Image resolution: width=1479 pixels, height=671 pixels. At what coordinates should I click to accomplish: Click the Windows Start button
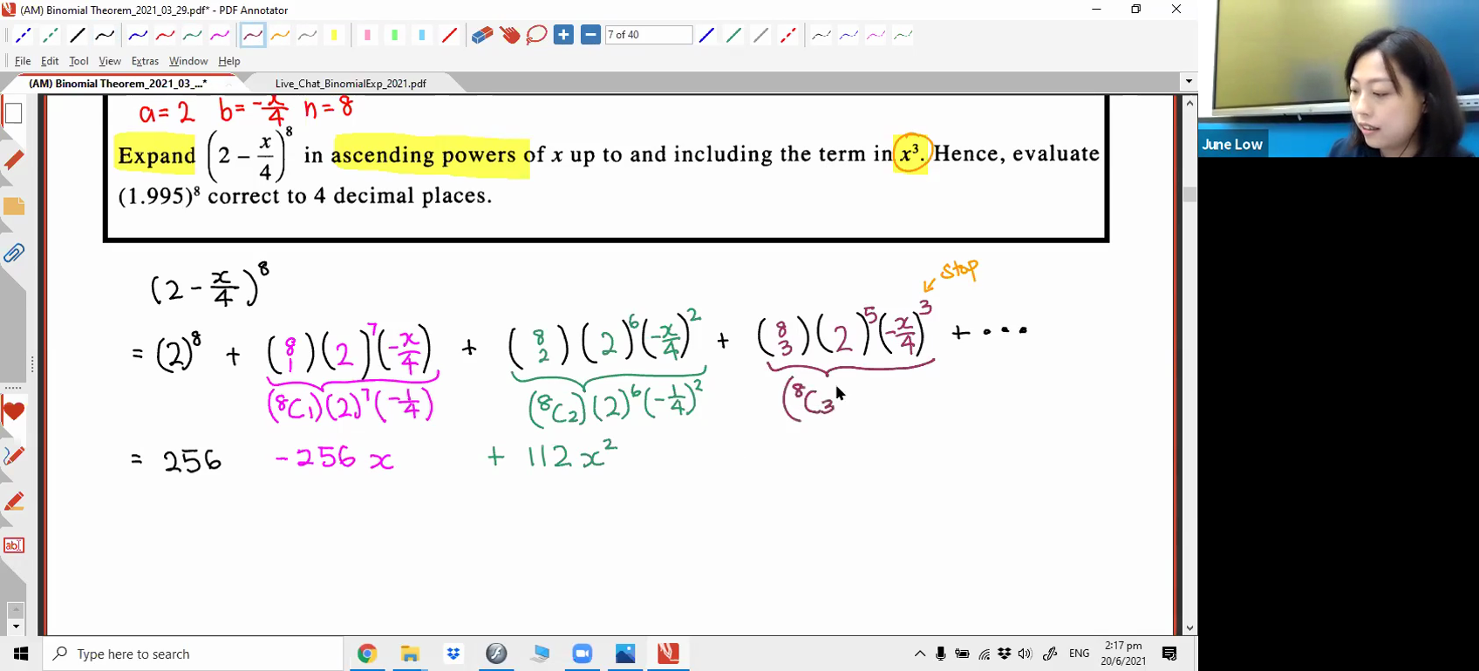pyautogui.click(x=21, y=654)
